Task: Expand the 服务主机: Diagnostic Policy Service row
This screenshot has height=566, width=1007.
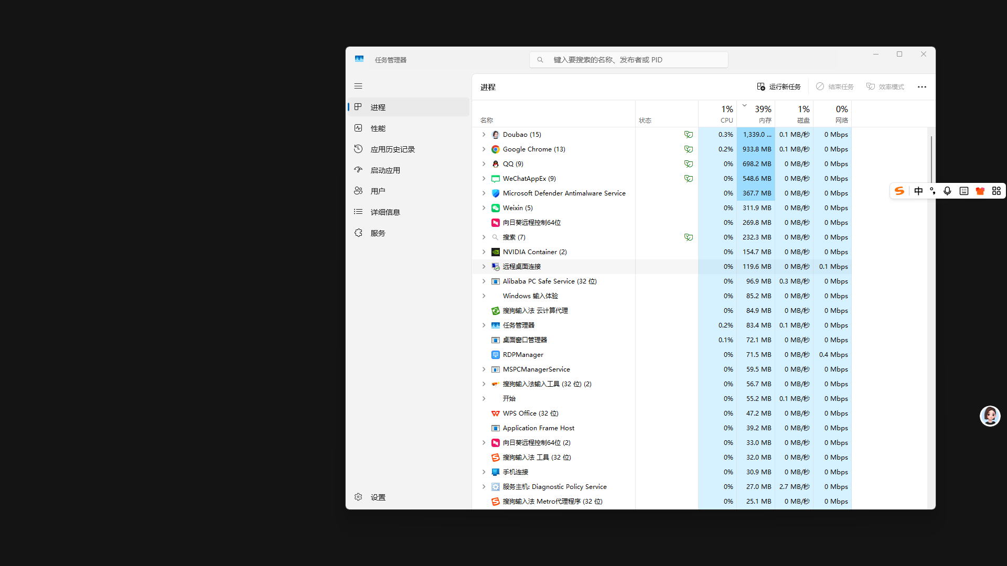Action: point(484,487)
